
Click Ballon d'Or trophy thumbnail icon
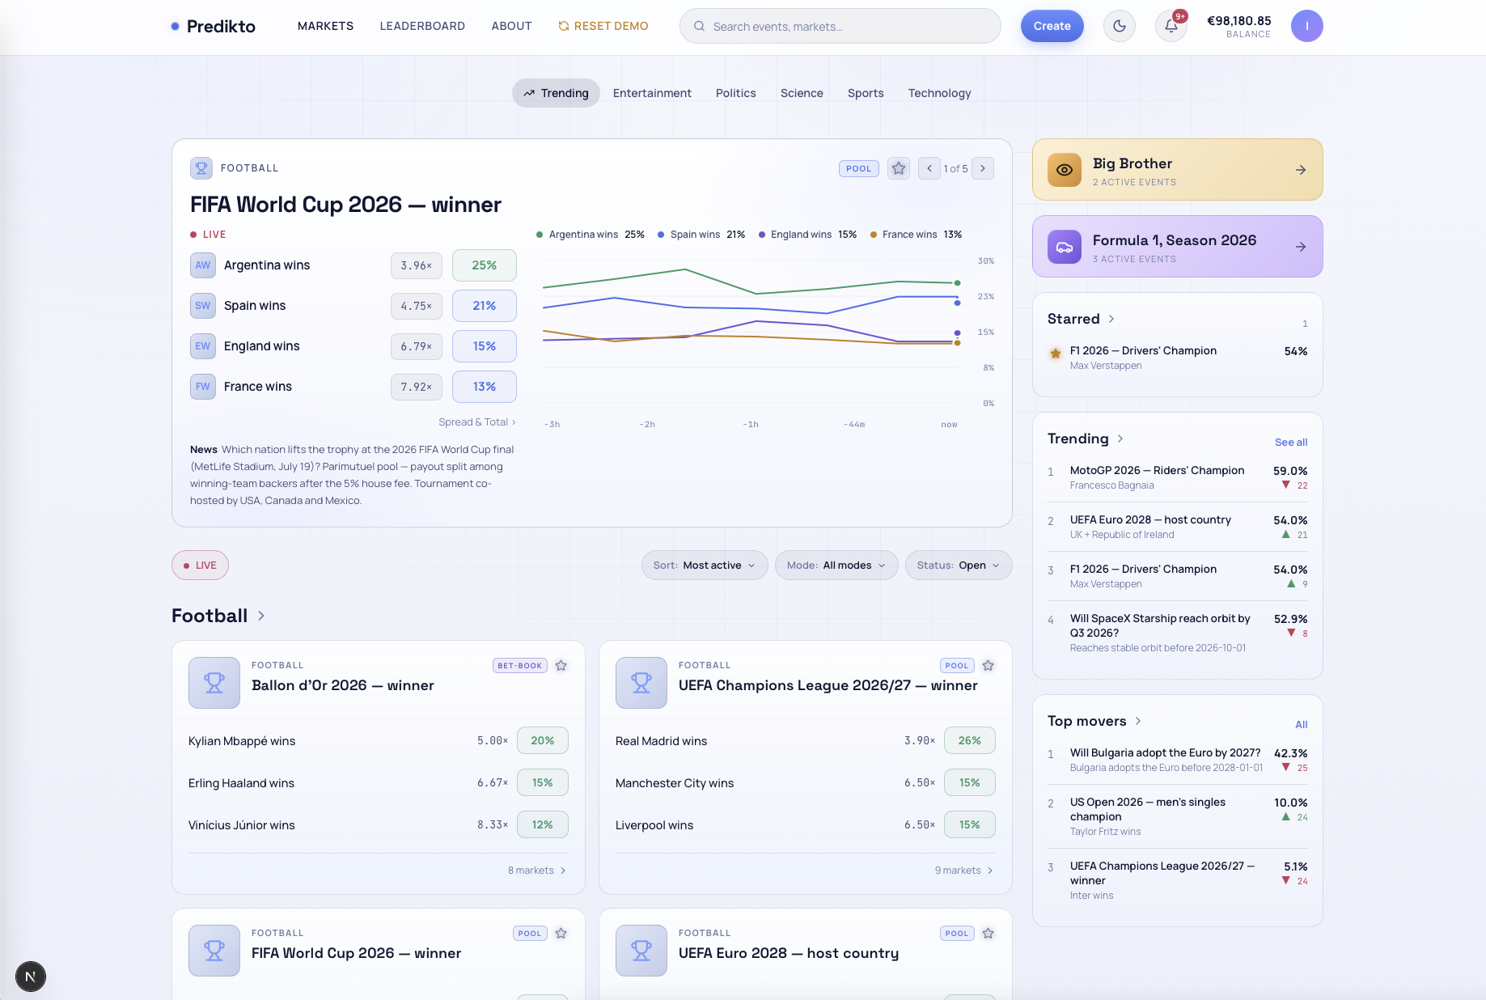click(214, 683)
